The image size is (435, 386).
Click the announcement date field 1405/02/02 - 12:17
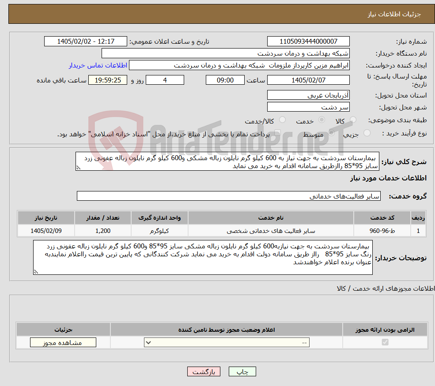coord(85,41)
